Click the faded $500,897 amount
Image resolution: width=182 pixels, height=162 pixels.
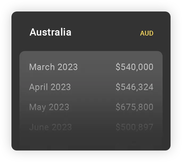point(134,127)
